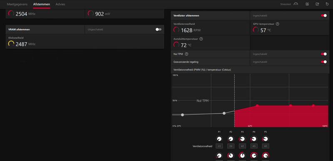Screen dimensions: 333x161
Task: Toggle the Geavanceerde regeling switch
Action: pyautogui.click(x=324, y=62)
